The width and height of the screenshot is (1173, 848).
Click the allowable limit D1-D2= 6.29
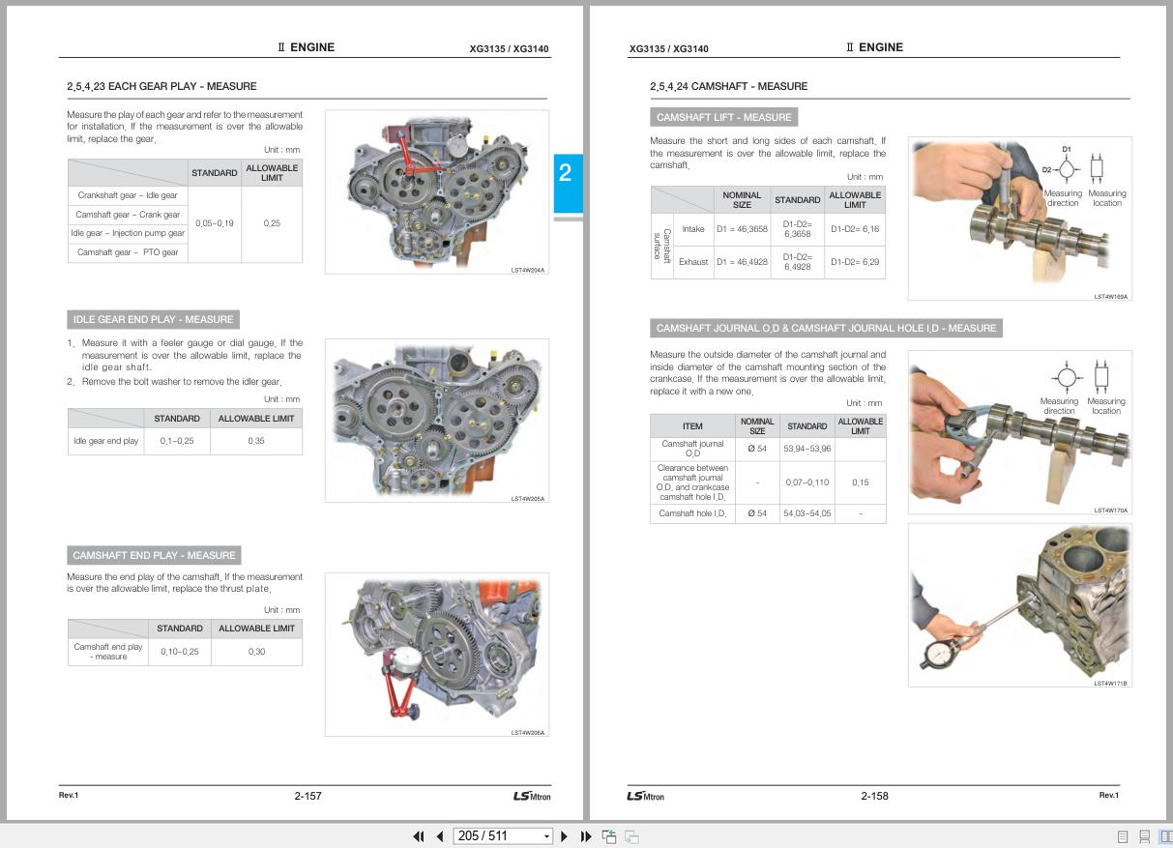(855, 262)
